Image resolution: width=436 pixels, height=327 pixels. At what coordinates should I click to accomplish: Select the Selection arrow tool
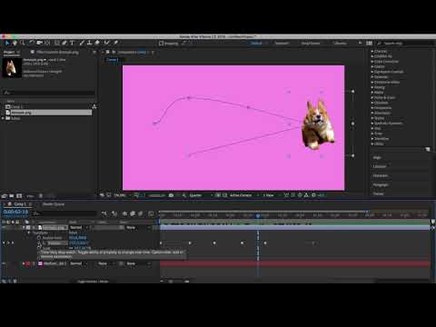pyautogui.click(x=7, y=43)
